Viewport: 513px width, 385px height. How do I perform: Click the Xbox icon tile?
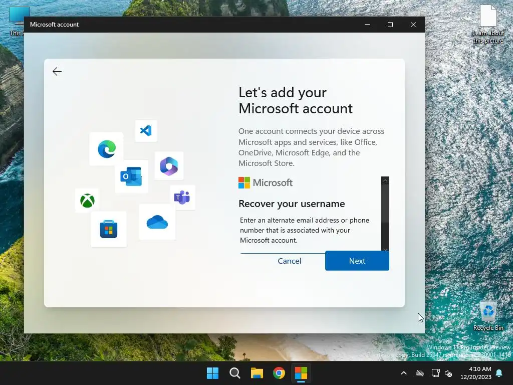point(87,201)
